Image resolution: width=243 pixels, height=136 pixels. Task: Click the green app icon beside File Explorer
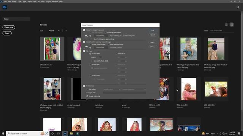click(77, 133)
